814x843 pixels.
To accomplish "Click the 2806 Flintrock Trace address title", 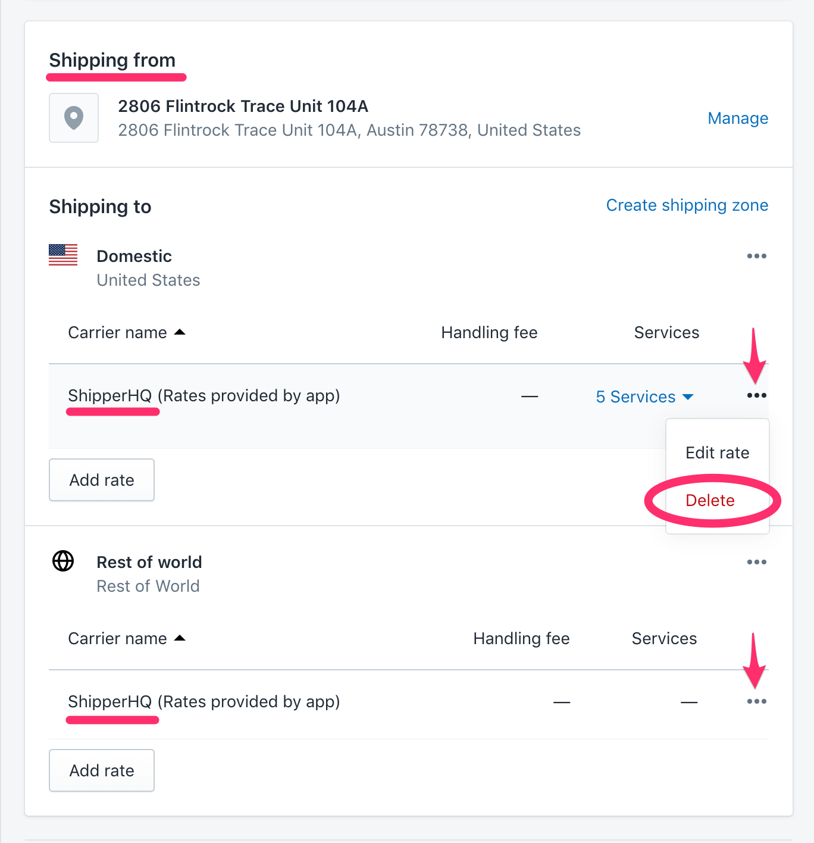I will click(243, 106).
